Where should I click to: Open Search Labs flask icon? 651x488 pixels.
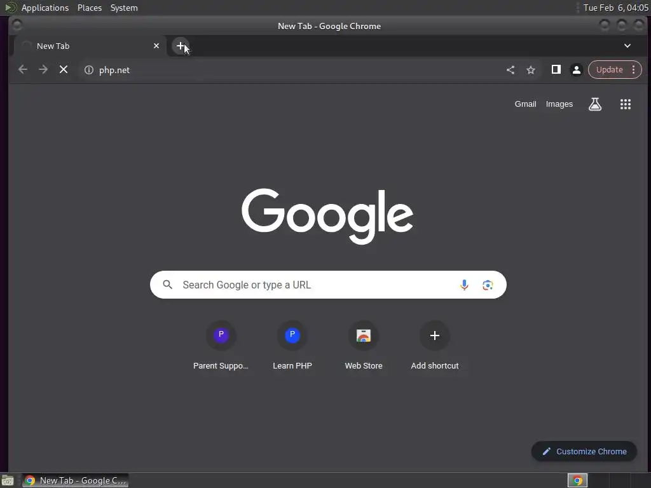595,104
